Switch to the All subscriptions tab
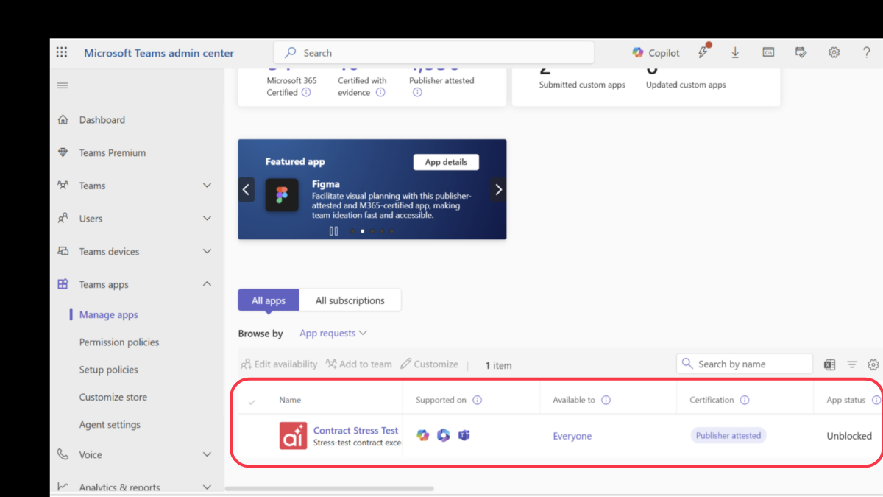Screen dimensions: 883x497 pyautogui.click(x=350, y=300)
